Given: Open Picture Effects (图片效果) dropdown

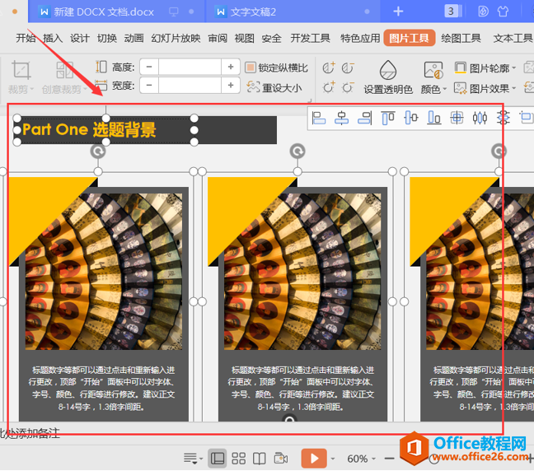Looking at the screenshot, I should click(485, 89).
